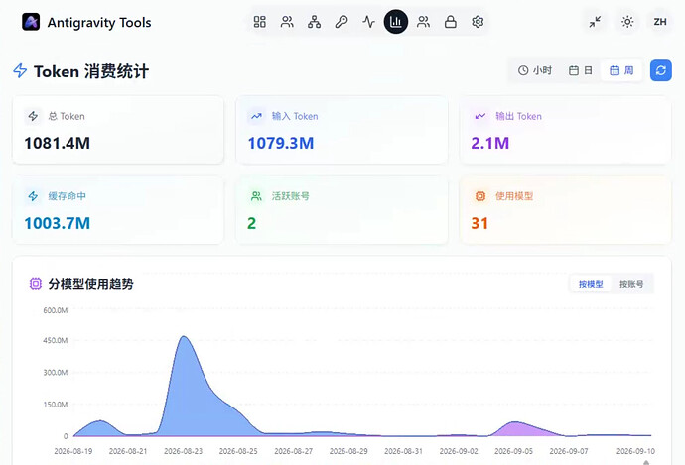Refresh statistics with the blue refresh button
This screenshot has height=465, width=685.
(x=660, y=70)
